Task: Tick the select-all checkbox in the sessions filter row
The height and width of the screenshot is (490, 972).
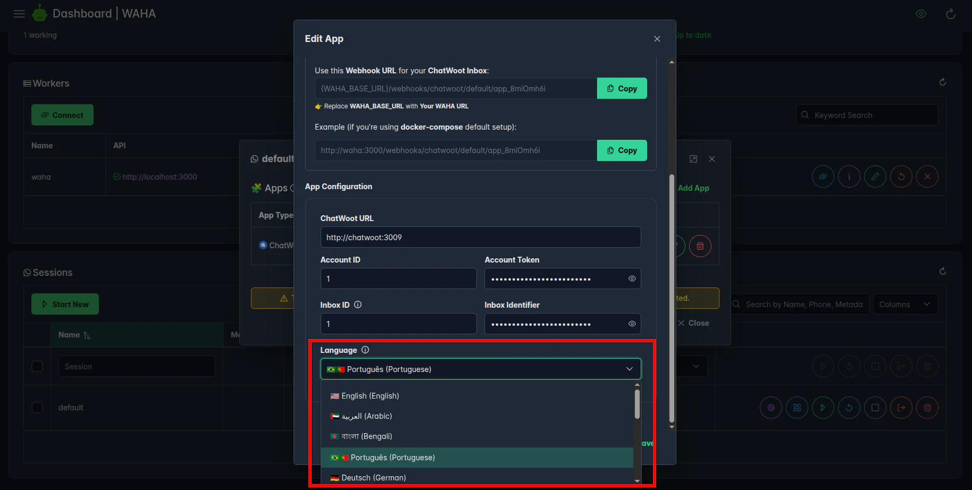Action: coord(37,366)
